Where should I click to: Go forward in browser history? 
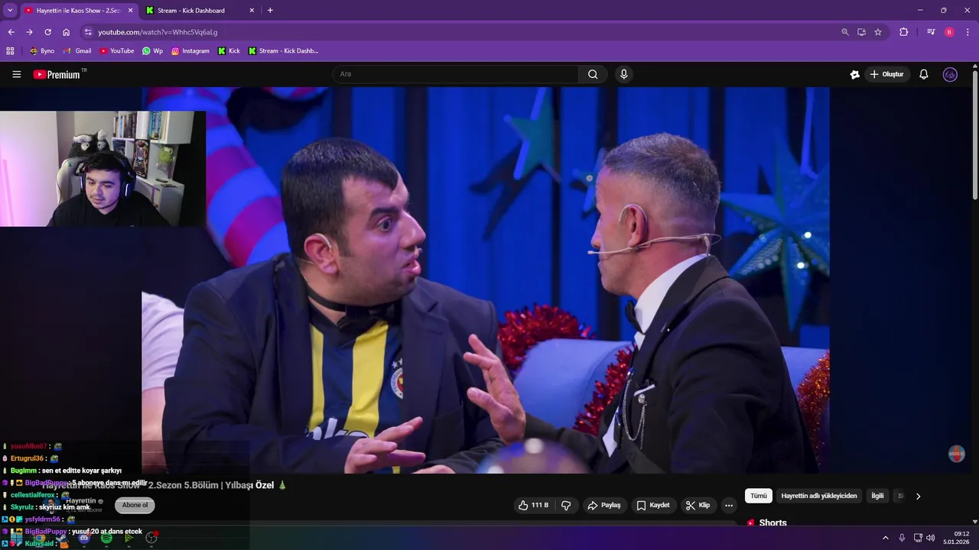click(x=29, y=32)
